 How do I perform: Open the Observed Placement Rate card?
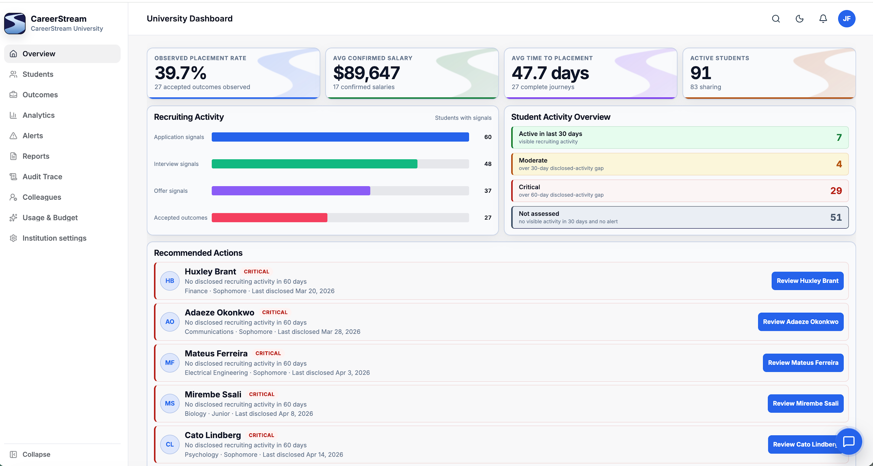pyautogui.click(x=233, y=73)
